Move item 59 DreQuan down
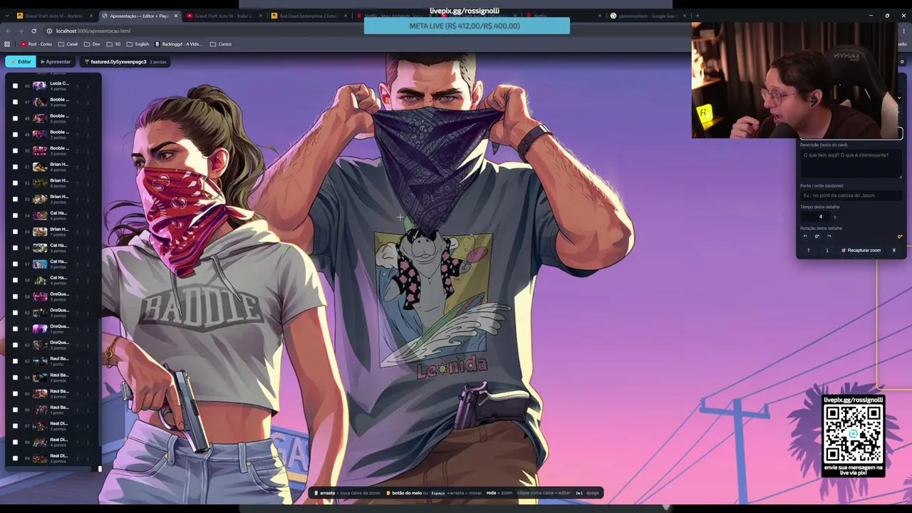The width and height of the screenshot is (912, 513). pyautogui.click(x=88, y=296)
